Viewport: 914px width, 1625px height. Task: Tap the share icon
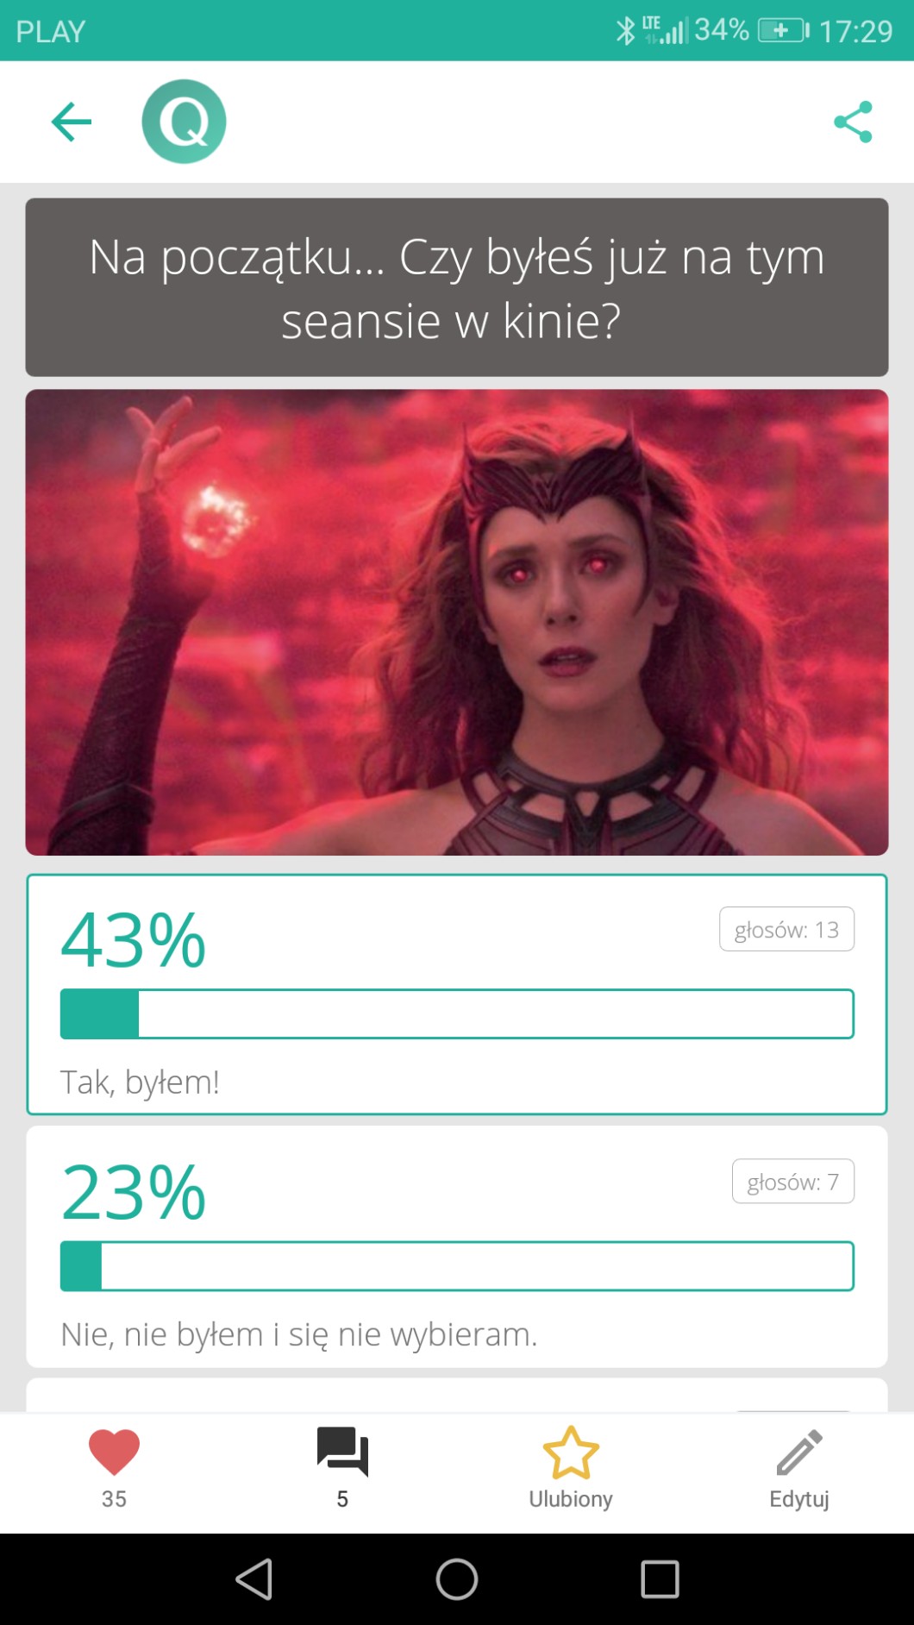(853, 122)
